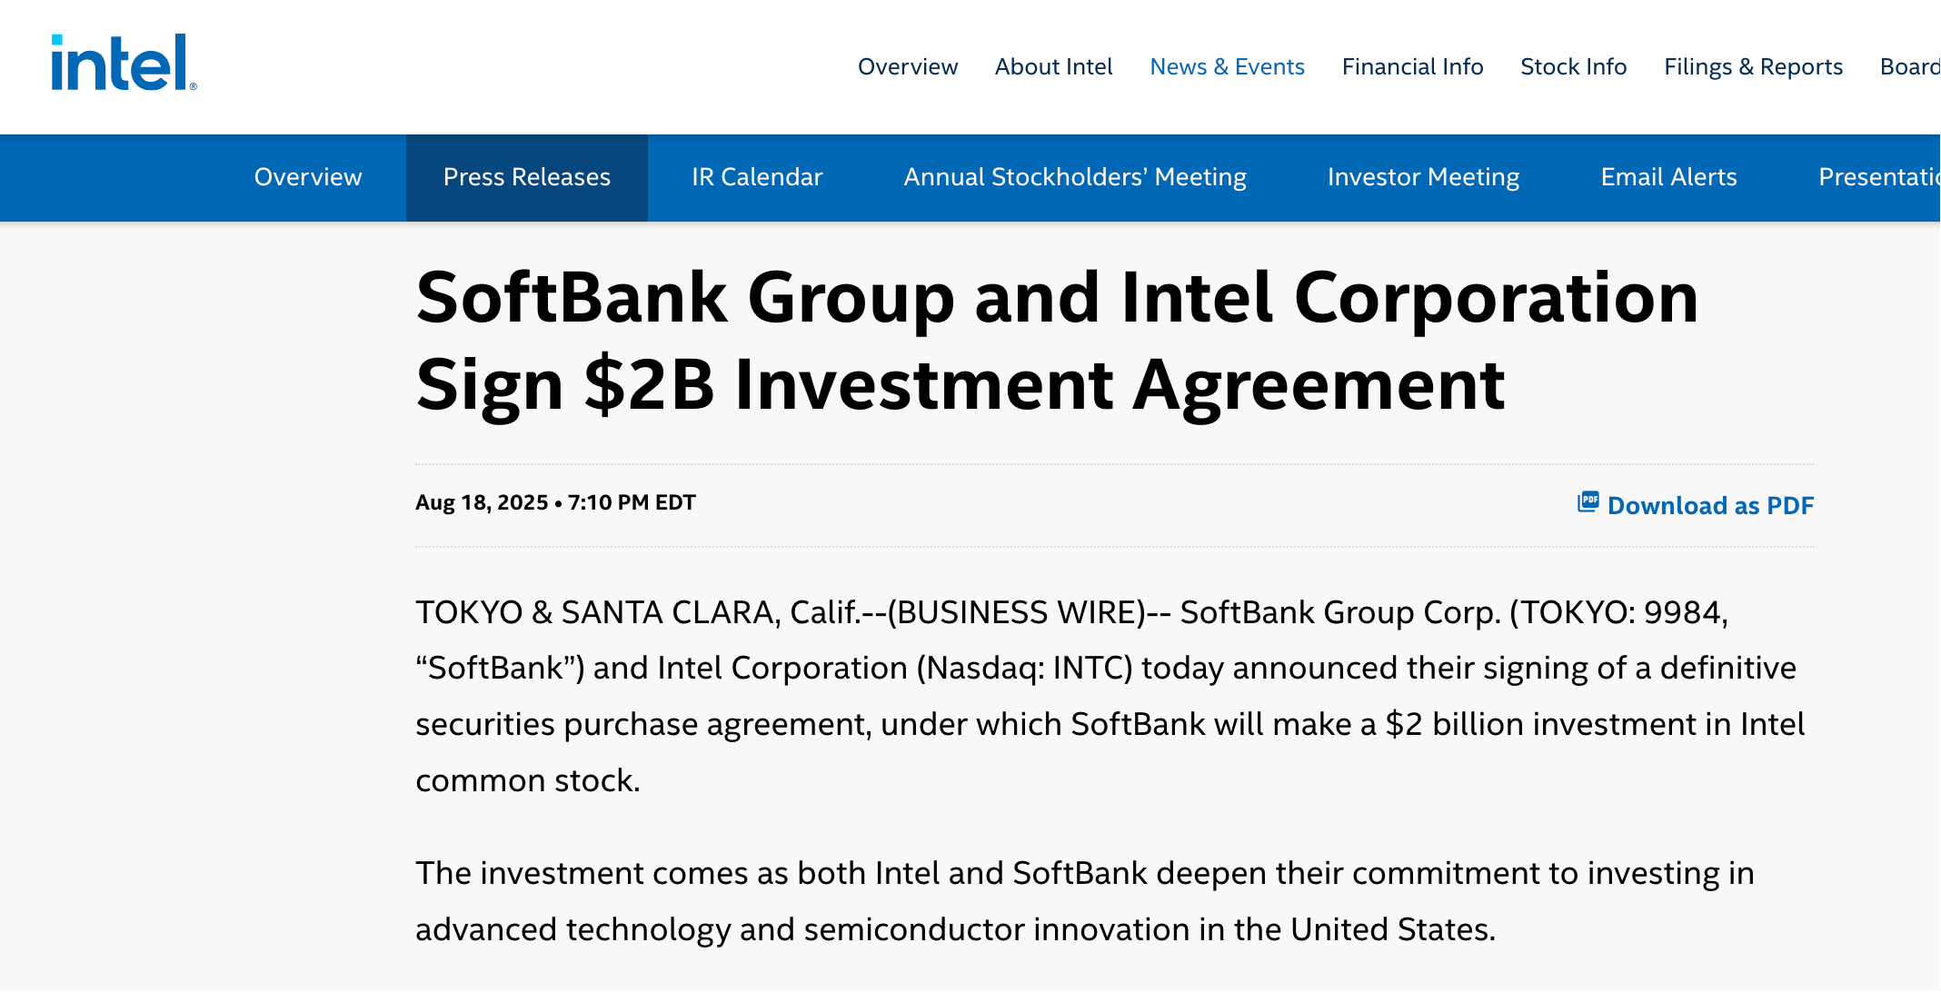1941x992 pixels.
Task: Select News & Events in the top menu
Action: [x=1227, y=66]
